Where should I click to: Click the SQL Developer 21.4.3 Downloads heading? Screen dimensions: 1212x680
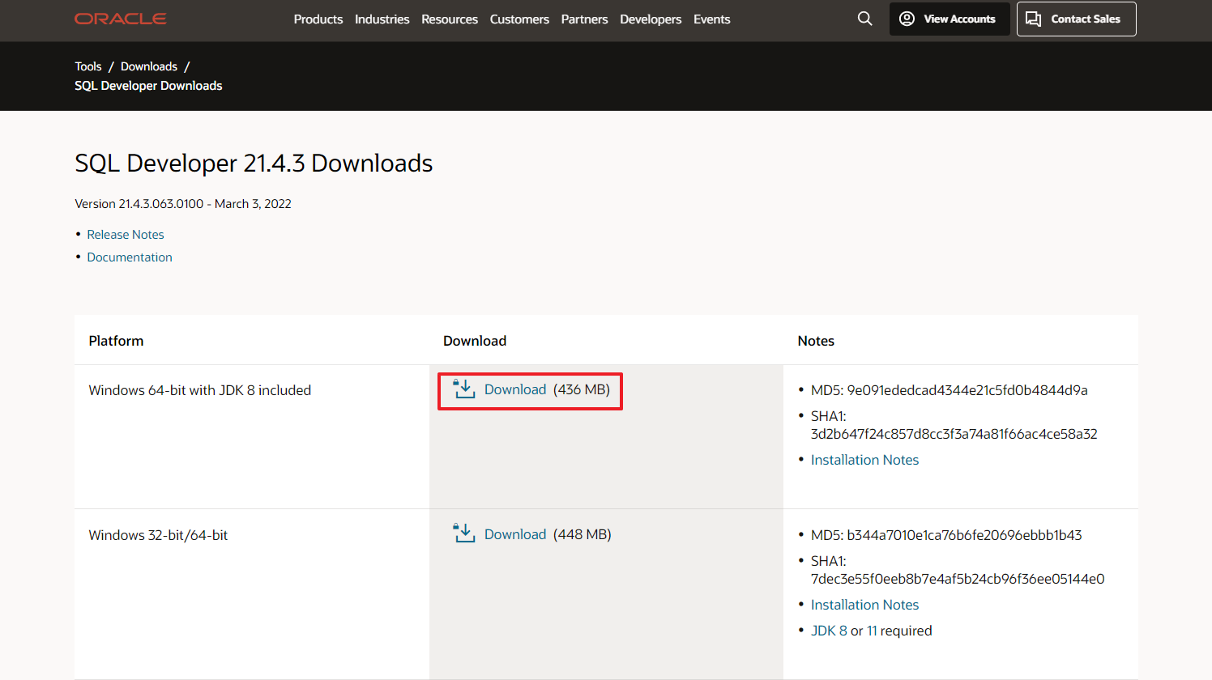click(254, 164)
